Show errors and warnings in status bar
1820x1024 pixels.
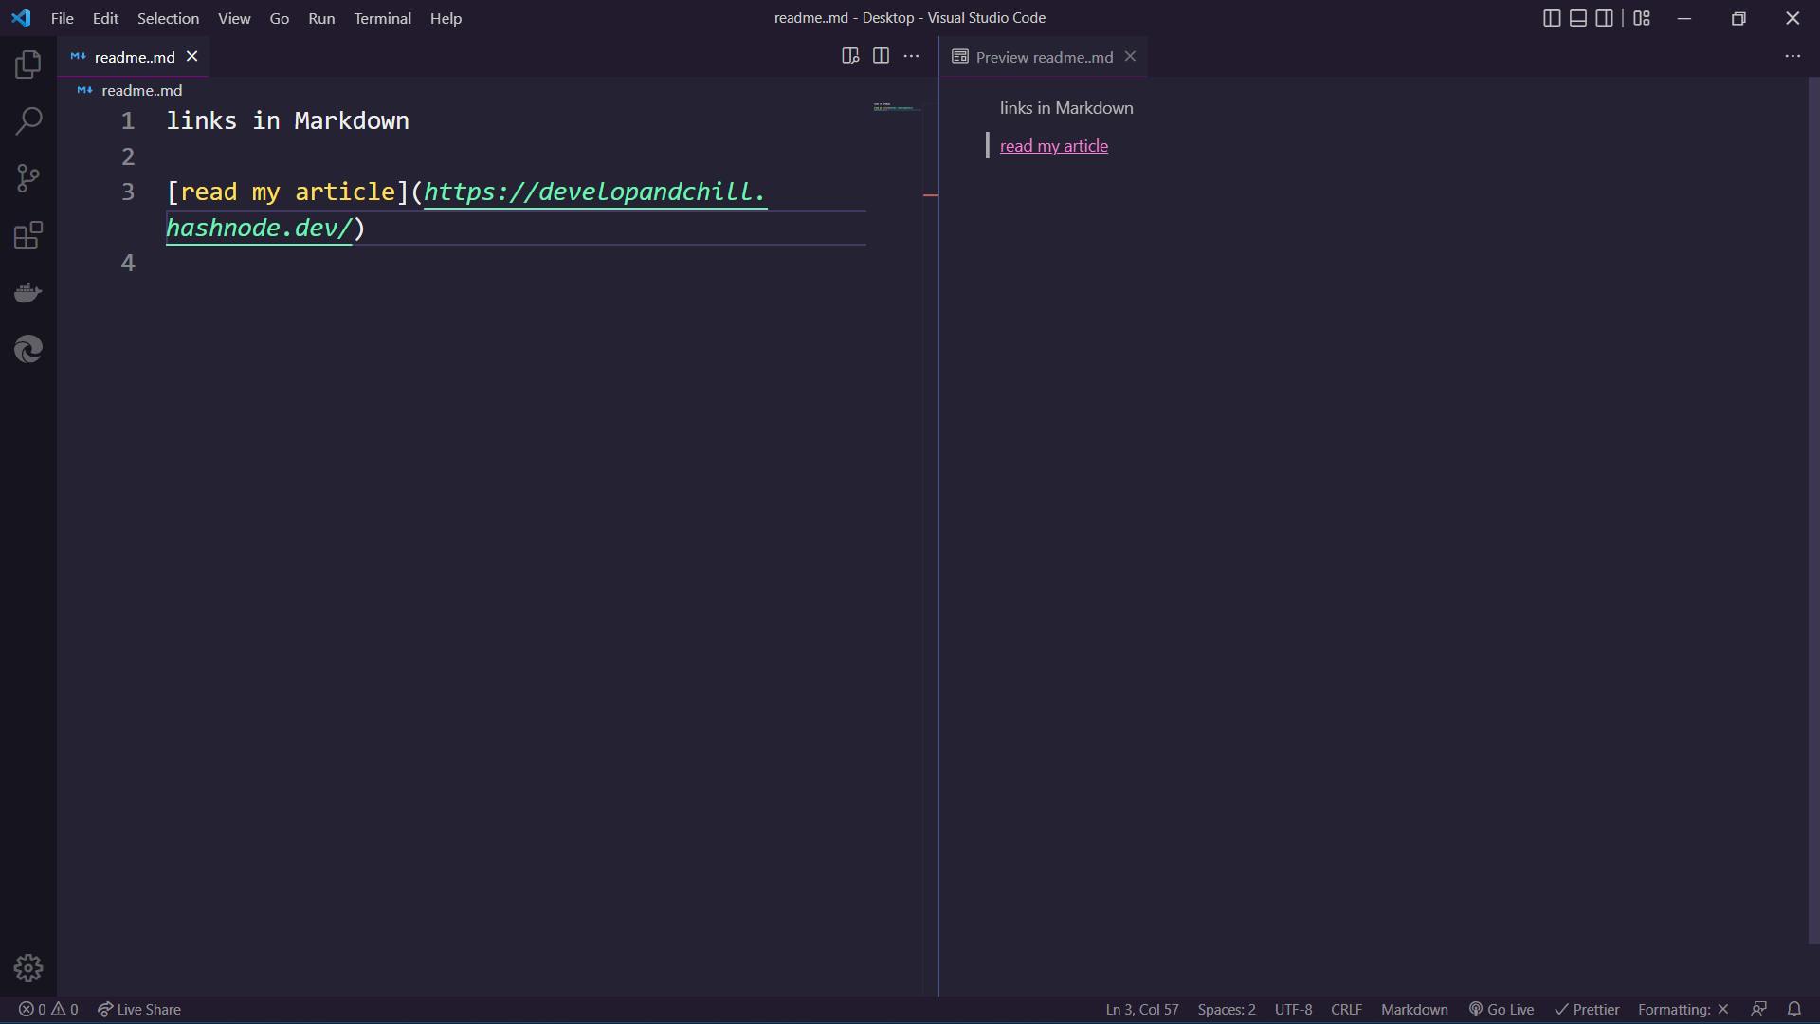[48, 1009]
